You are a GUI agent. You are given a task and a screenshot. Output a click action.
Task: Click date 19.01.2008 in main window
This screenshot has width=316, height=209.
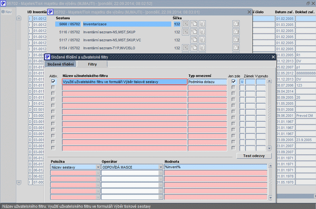[285, 109]
